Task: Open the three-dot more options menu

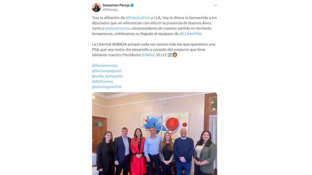Action: 215,5
